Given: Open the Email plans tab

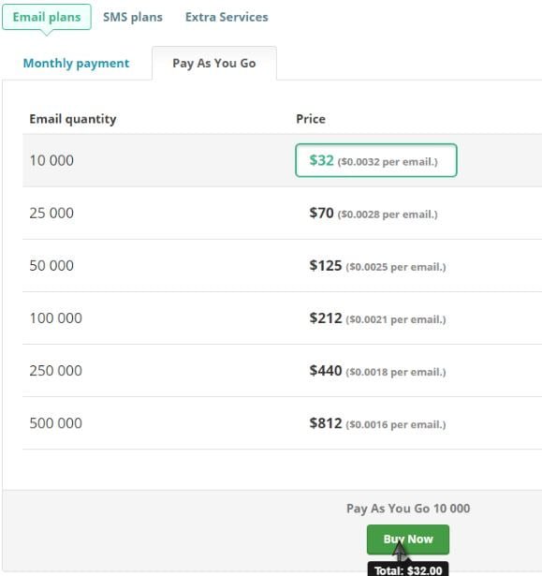Looking at the screenshot, I should click(47, 17).
